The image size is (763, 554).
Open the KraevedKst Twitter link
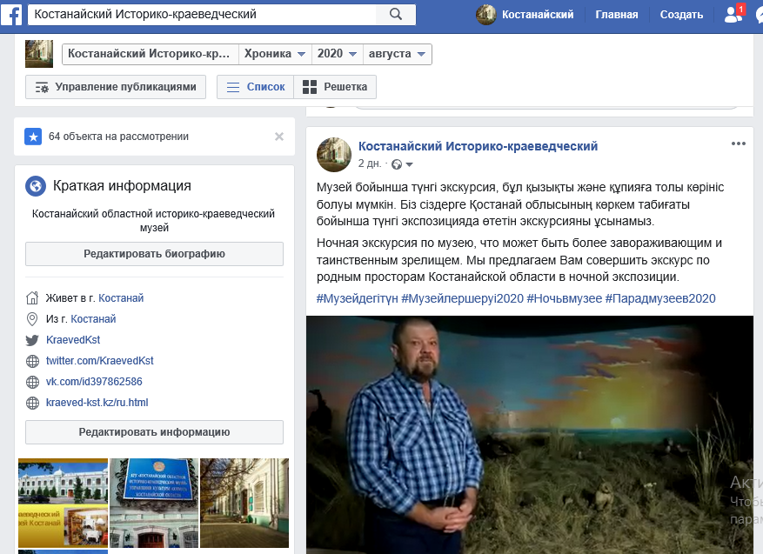[x=73, y=340]
